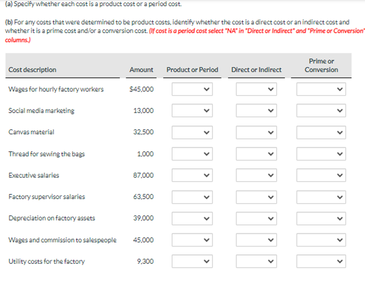Open Product or Period dropdown for canvas material
This screenshot has width=365, height=282.
point(192,132)
